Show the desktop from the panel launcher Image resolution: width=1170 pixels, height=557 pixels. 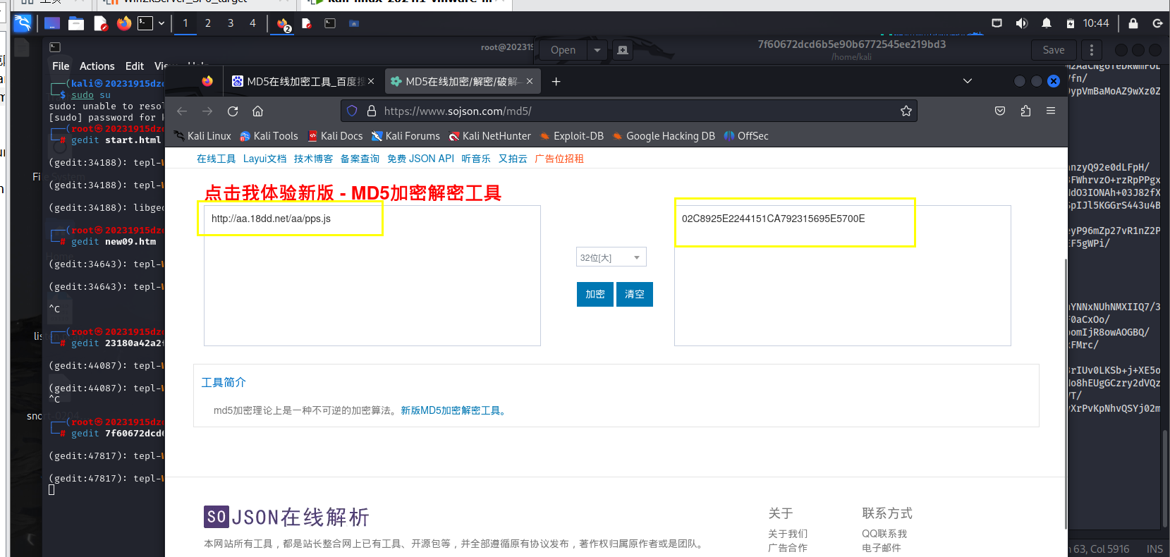51,23
